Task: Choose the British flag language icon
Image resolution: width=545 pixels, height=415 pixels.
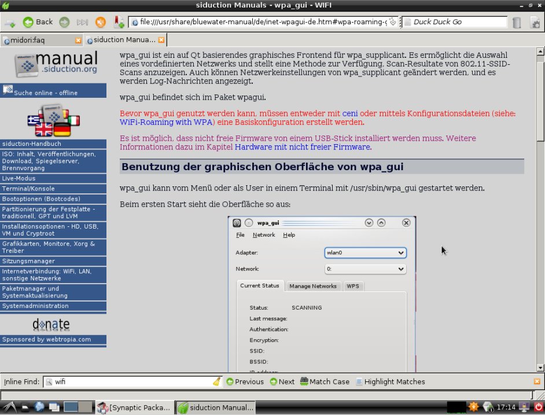Action: [x=44, y=130]
